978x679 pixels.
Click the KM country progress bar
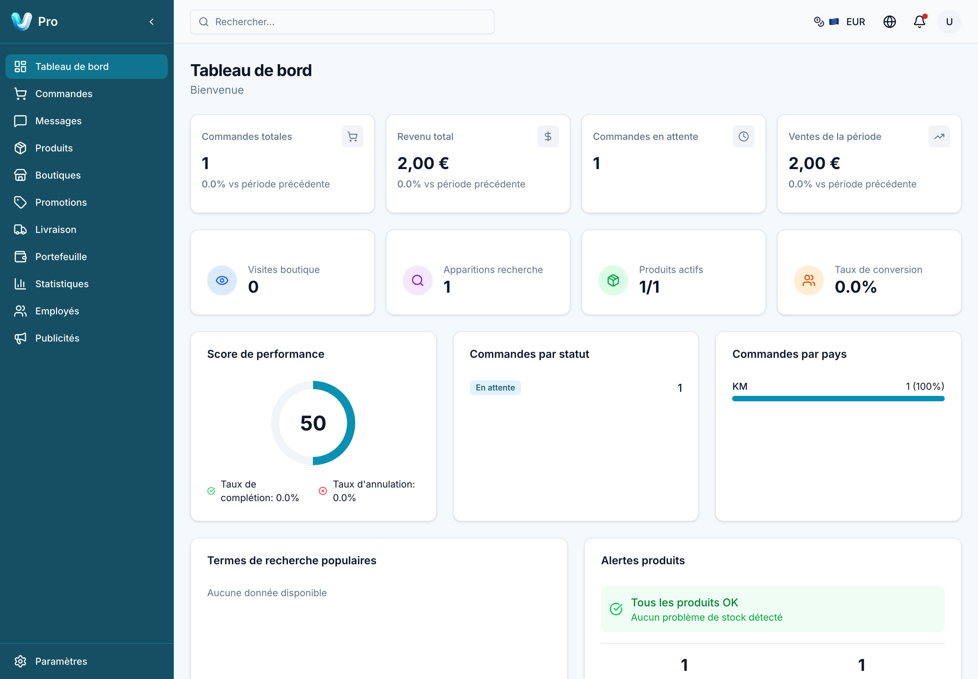[838, 399]
